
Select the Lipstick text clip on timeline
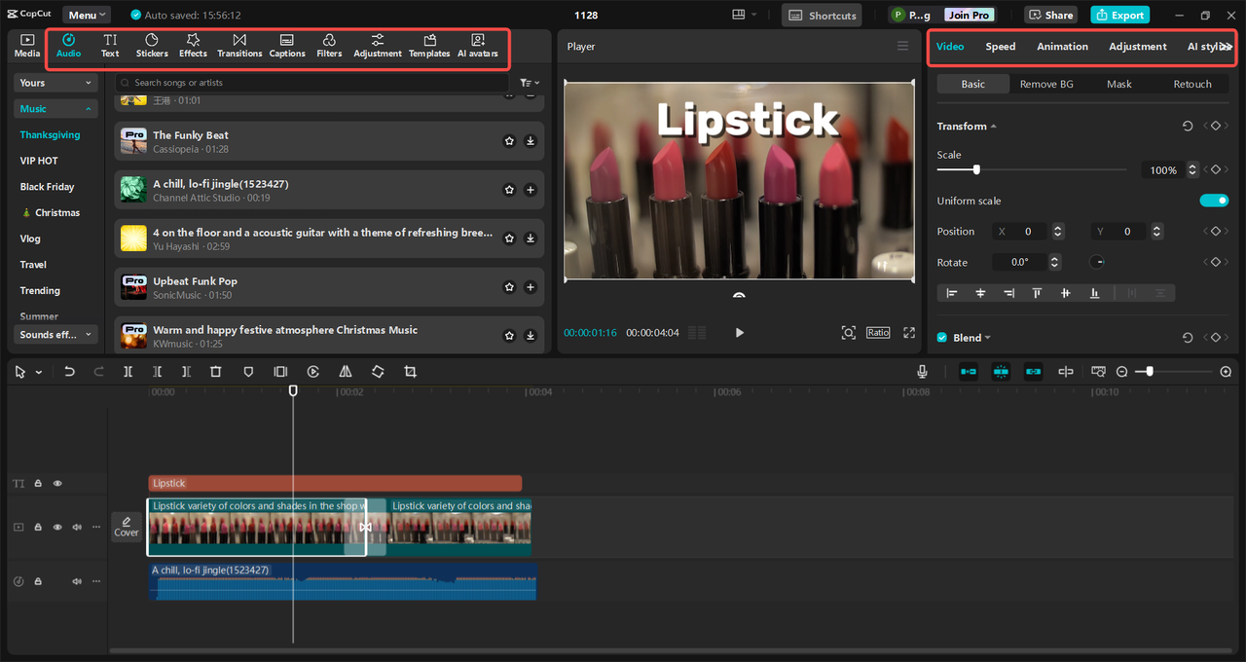[335, 483]
